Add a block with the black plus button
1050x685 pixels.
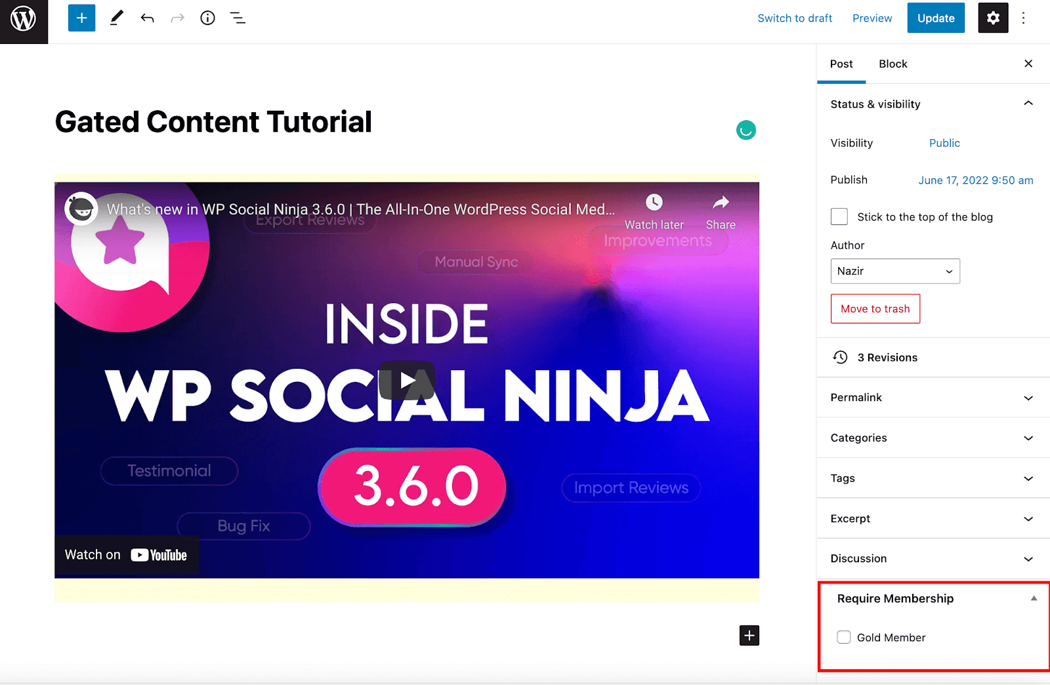click(749, 635)
